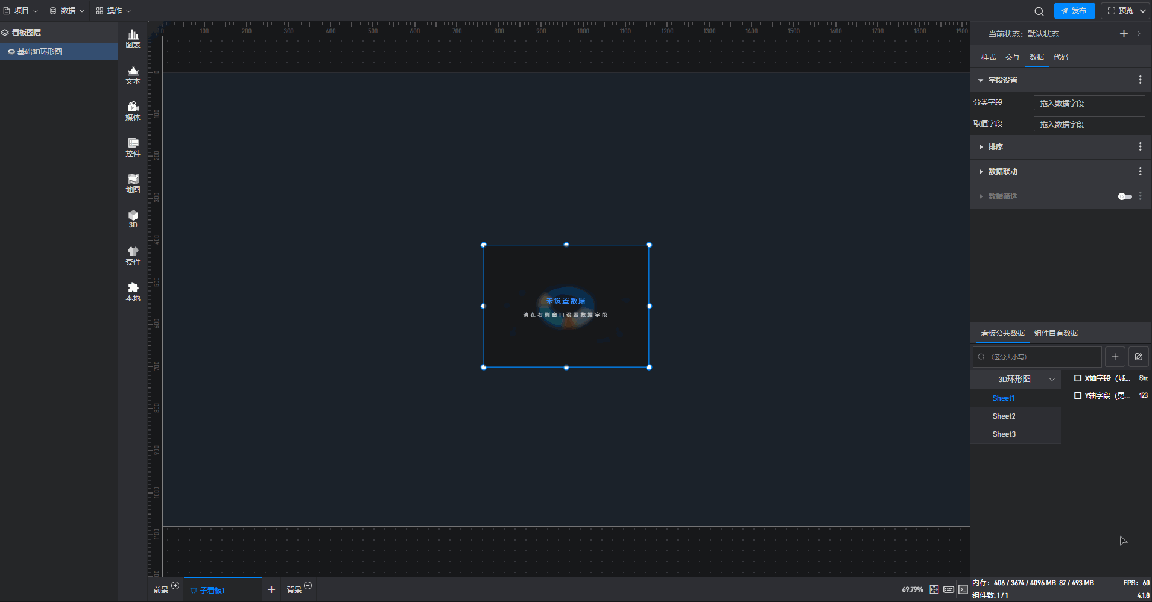
Task: Click the 预览 preview button
Action: (1120, 11)
